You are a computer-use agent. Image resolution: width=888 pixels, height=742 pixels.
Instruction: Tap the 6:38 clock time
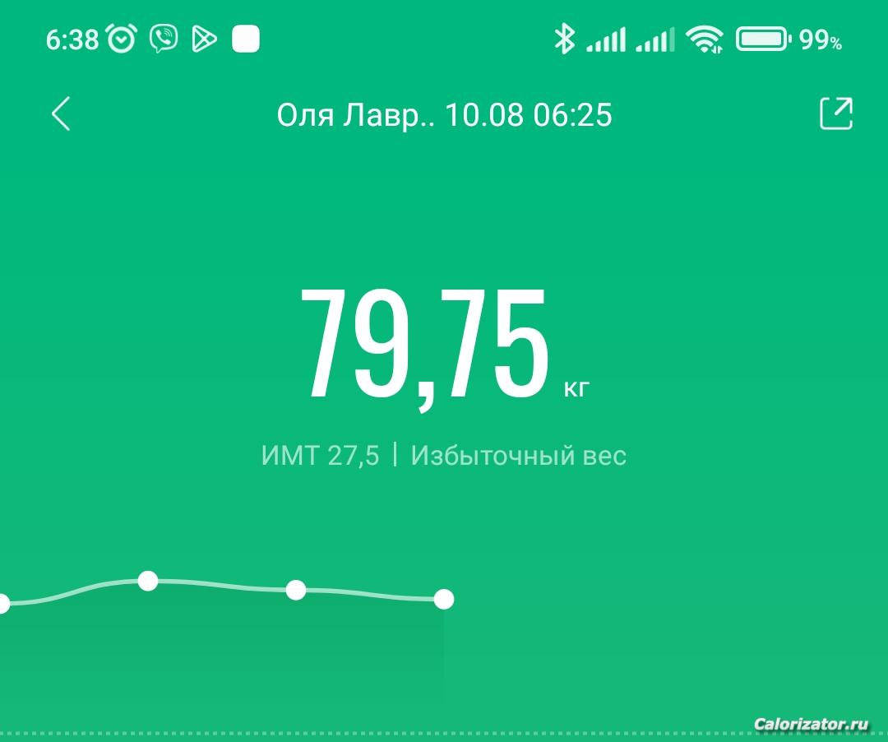(x=72, y=40)
